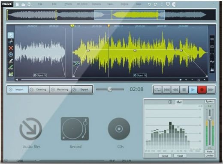Select the scissors cut tool
This screenshot has height=164, width=223.
[x=11, y=42]
